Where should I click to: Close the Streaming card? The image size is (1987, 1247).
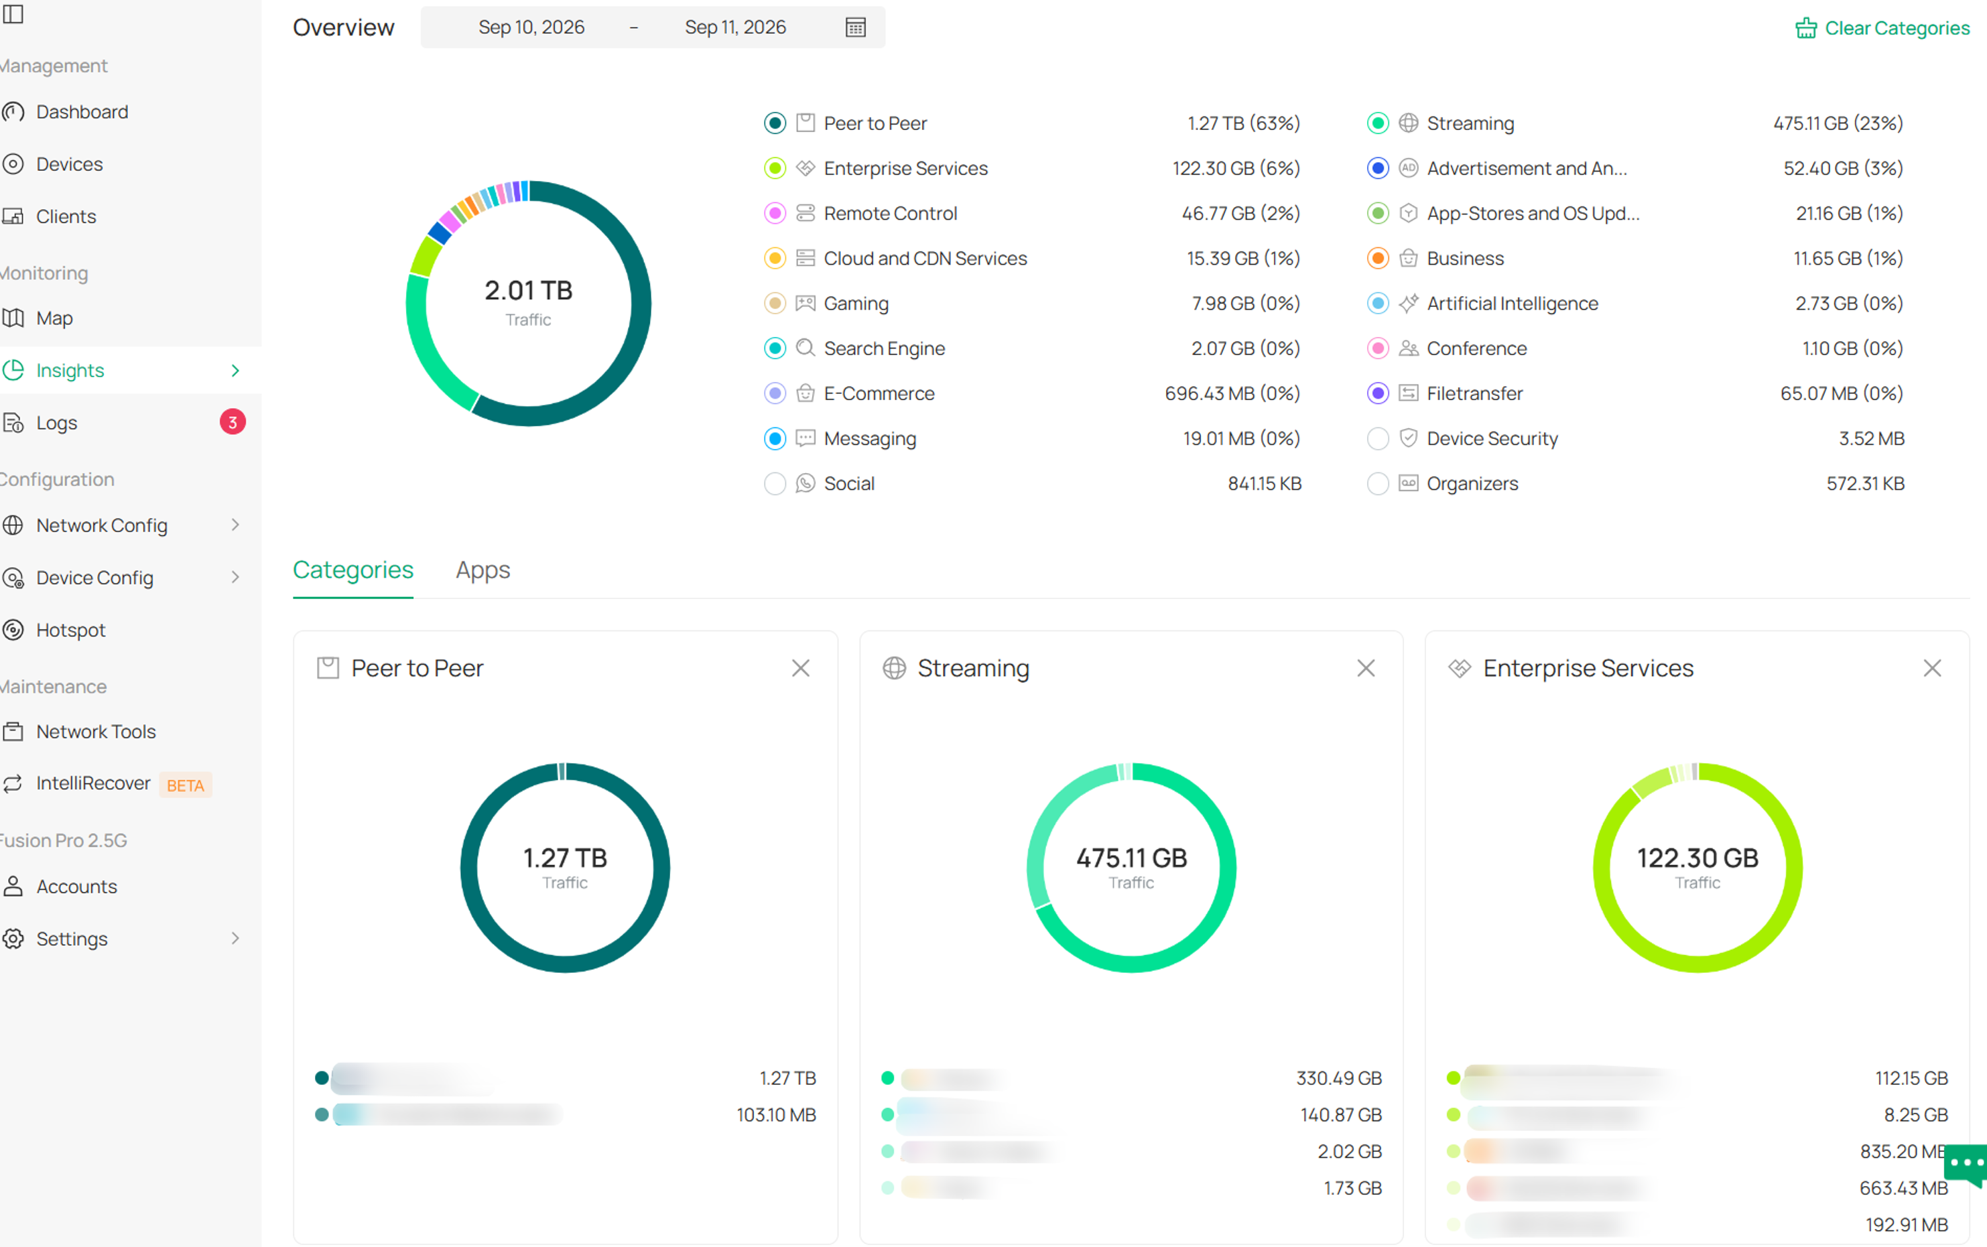(1366, 668)
